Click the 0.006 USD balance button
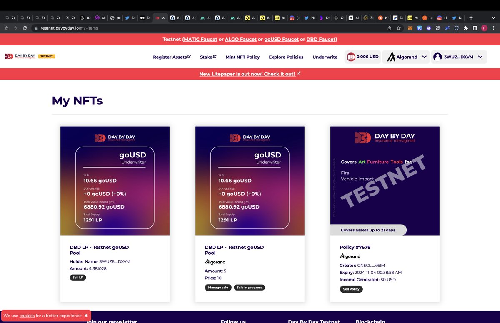500x323 pixels. coord(362,57)
